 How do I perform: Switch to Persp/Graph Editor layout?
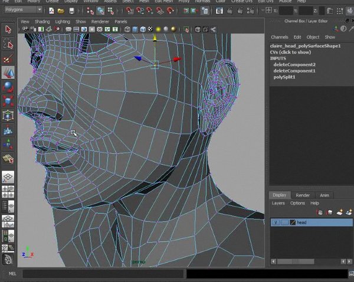8,221
